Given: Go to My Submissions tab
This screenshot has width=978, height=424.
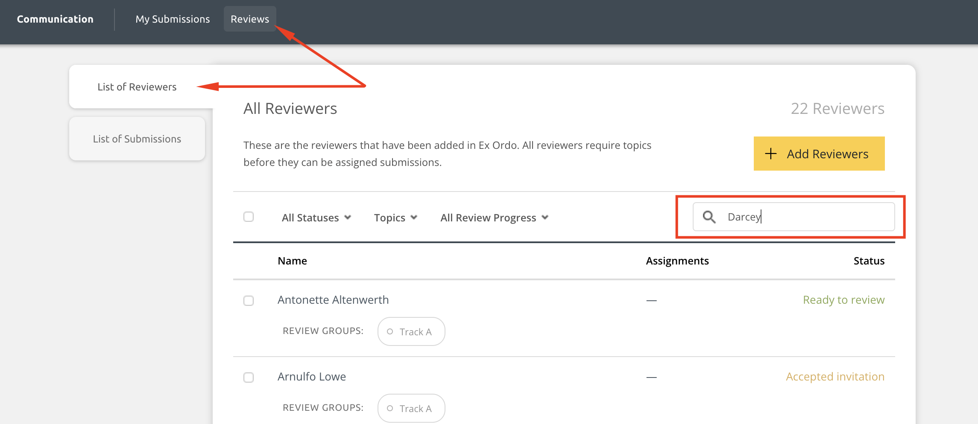Looking at the screenshot, I should coord(173,19).
